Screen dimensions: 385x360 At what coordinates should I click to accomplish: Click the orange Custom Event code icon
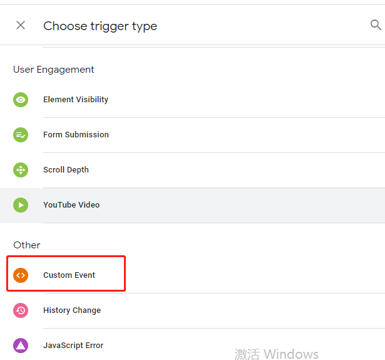[x=21, y=275]
